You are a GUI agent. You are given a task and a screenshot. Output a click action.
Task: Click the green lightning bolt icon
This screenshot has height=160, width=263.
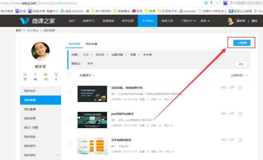point(211,3)
